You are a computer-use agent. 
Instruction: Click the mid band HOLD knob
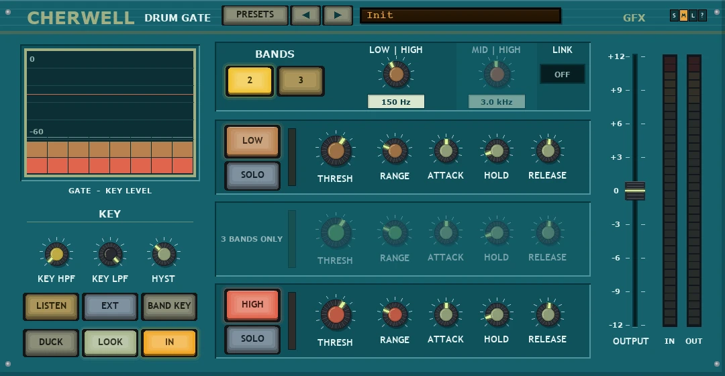pos(497,232)
